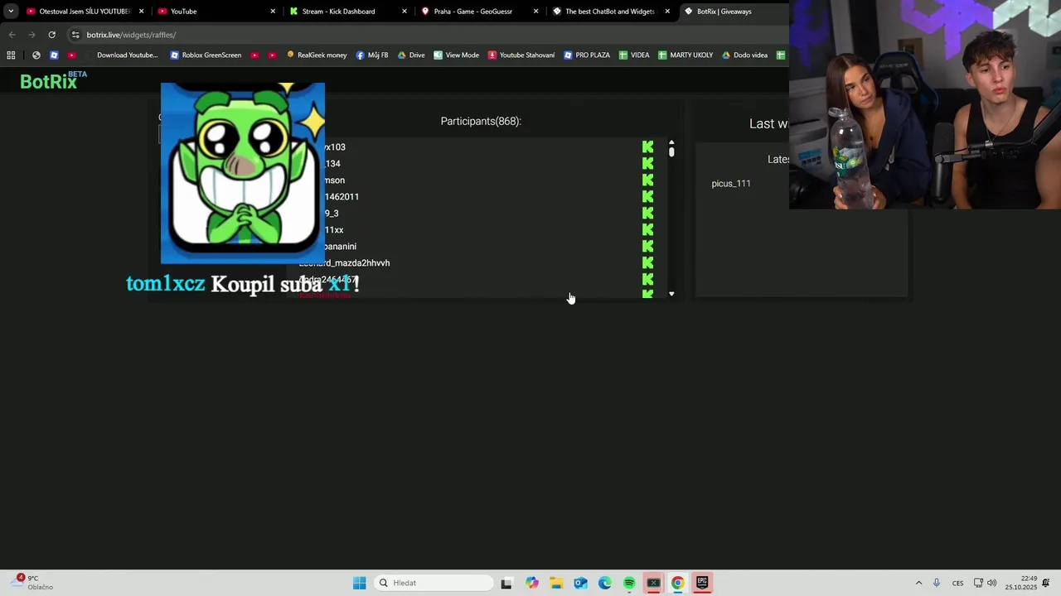Viewport: 1061px width, 596px height.
Task: Open the View Mode bookmark
Action: click(456, 55)
